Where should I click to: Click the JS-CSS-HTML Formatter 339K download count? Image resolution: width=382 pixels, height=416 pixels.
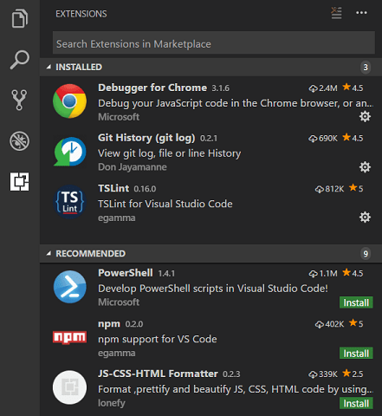[x=323, y=374]
